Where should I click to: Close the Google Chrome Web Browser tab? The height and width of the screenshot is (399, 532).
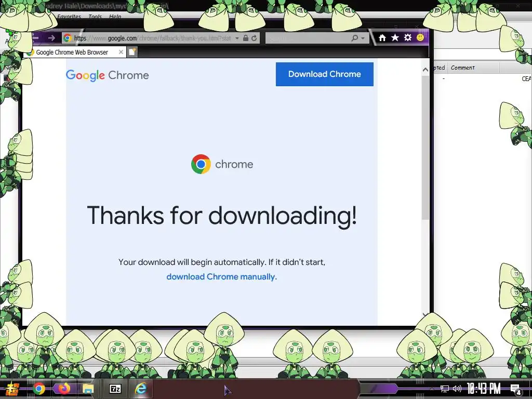pyautogui.click(x=121, y=52)
